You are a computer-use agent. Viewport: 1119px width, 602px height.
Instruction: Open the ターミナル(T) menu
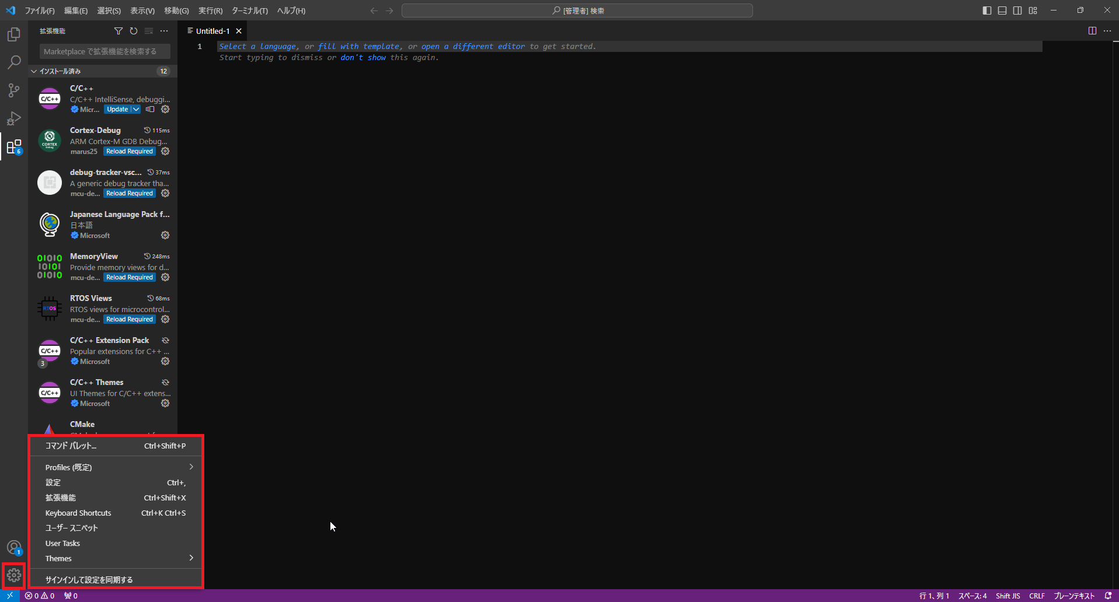pos(250,10)
